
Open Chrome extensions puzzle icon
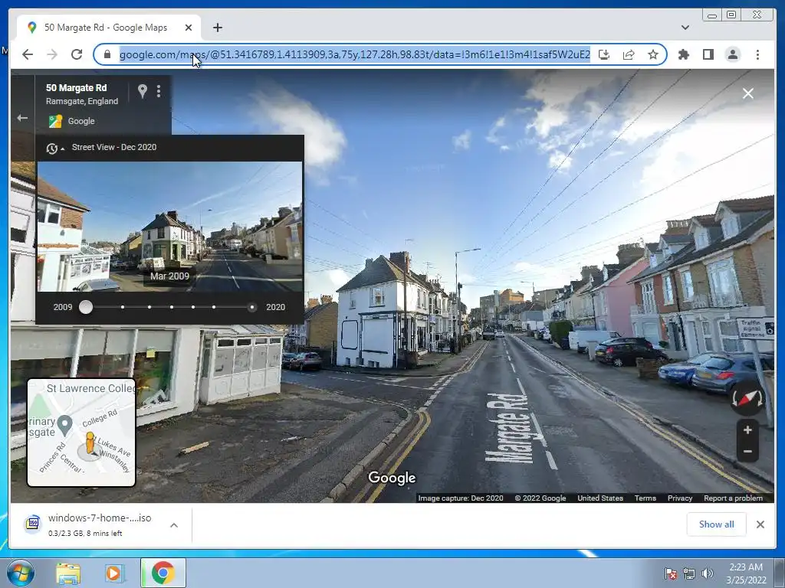point(683,54)
